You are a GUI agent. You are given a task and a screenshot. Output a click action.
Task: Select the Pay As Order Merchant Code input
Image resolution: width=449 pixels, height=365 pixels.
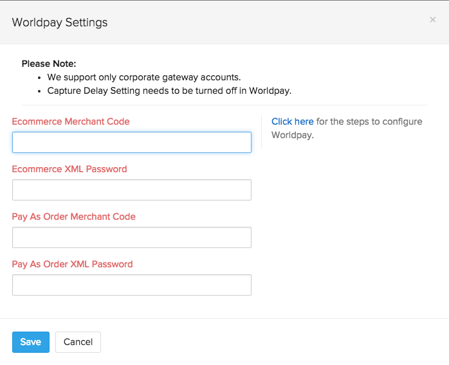click(x=131, y=238)
